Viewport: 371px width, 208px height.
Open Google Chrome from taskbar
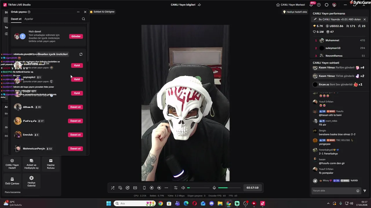pos(161,203)
